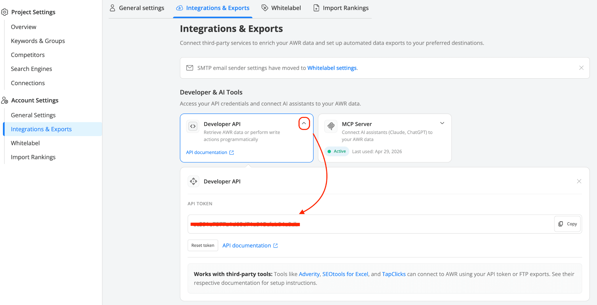
Task: Open the Import Rankings tab
Action: [x=341, y=8]
